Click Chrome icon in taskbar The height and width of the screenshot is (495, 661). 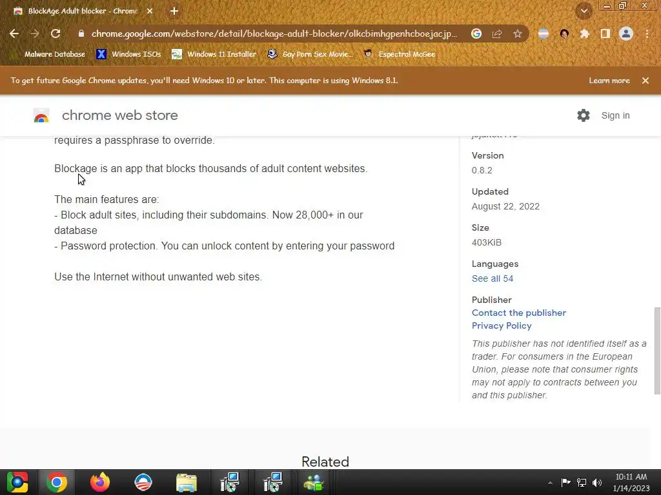pos(57,482)
